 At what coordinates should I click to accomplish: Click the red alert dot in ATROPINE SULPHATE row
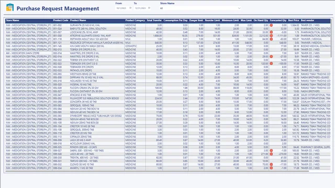(x=271, y=36)
